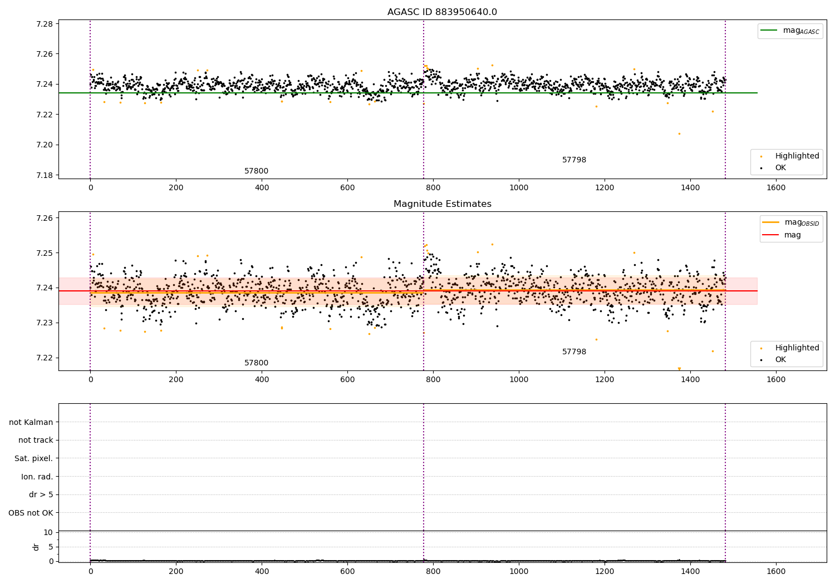835x584 pixels.
Task: Click x-axis tick 800 under the top plot
Action: coord(433,188)
